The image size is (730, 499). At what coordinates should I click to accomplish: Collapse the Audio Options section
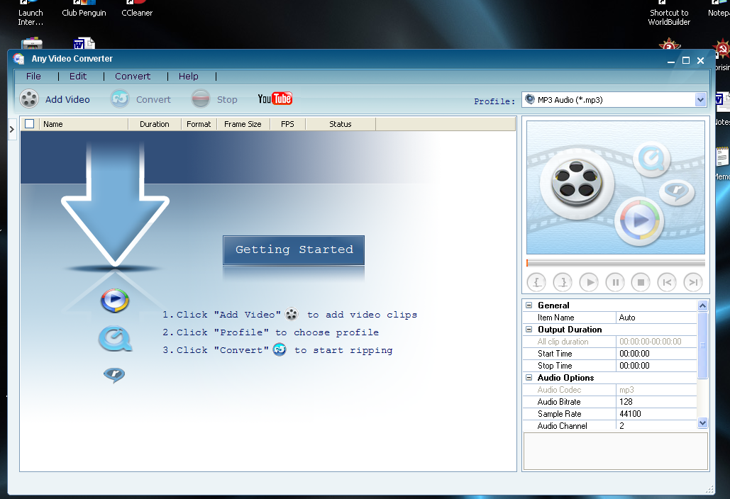(529, 378)
